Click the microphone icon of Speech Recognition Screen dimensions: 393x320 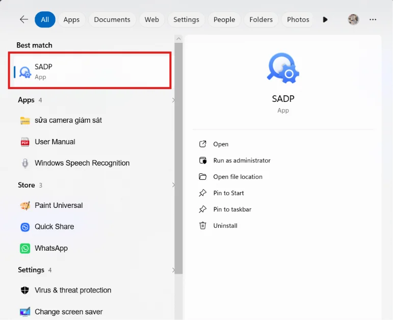tap(25, 164)
